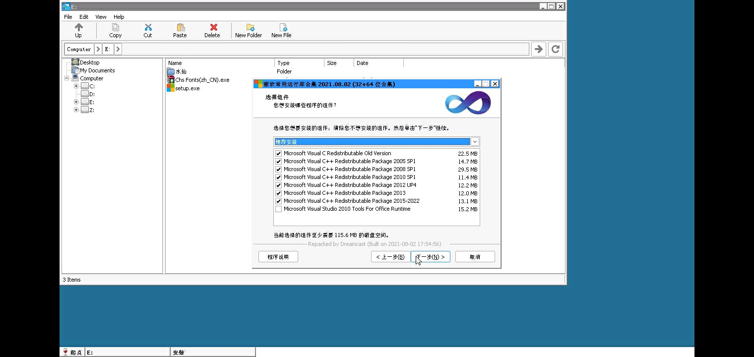Image resolution: width=754 pixels, height=357 pixels.
Task: Select the setup.exe file
Action: click(187, 88)
